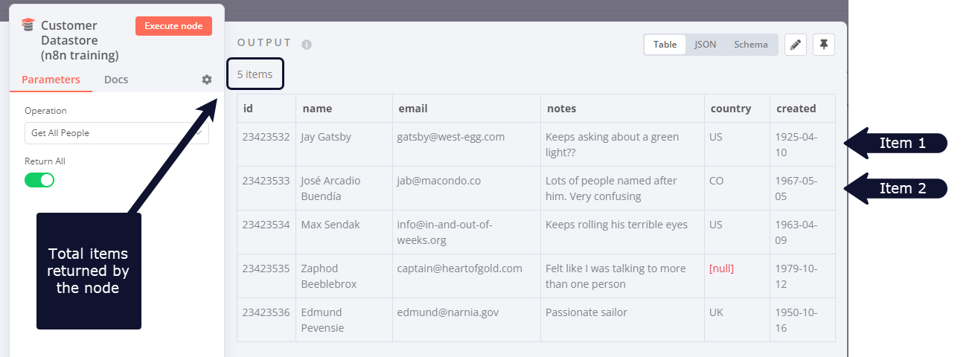This screenshot has height=357, width=978.
Task: Switch to the Parameters tab
Action: click(51, 80)
